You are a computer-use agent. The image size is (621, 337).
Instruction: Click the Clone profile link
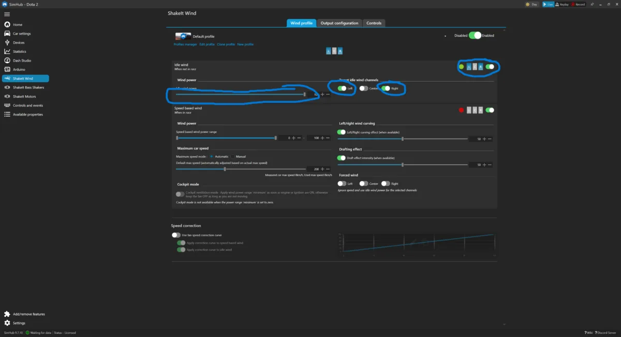226,45
